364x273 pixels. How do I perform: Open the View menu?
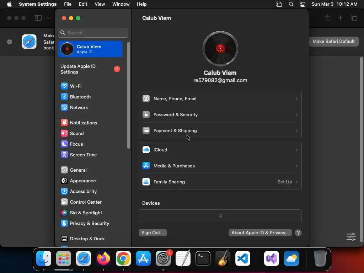[100, 4]
